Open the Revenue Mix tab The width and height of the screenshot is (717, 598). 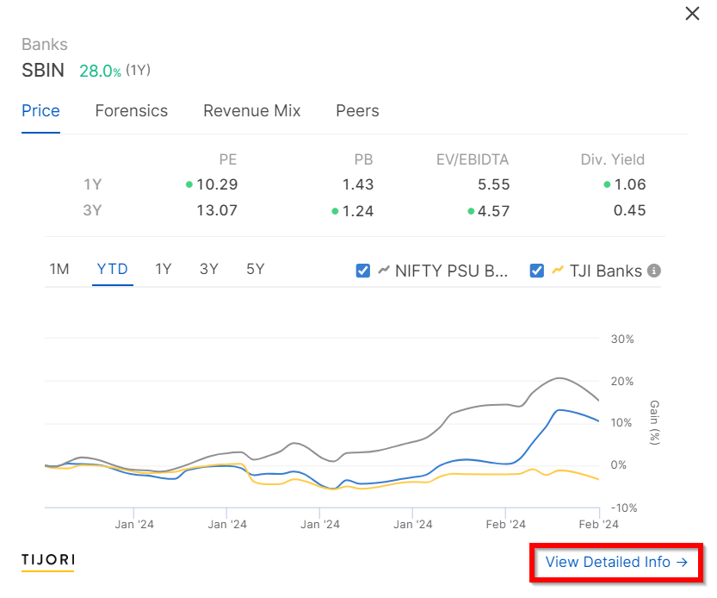pos(251,111)
